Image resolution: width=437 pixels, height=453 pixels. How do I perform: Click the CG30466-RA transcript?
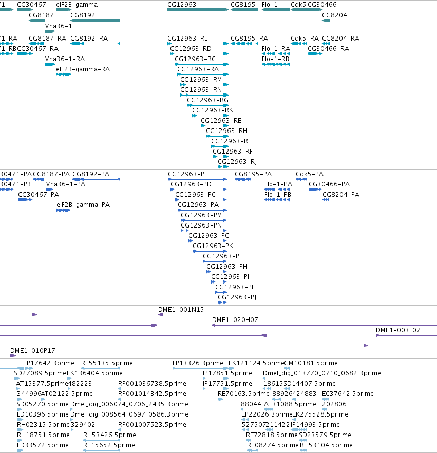click(315, 54)
